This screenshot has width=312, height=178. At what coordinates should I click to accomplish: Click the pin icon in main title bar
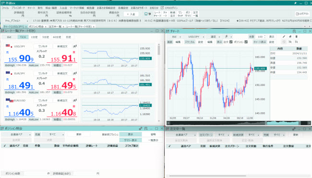coord(295,3)
